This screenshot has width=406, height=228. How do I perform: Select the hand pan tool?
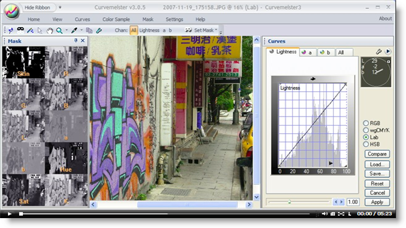(49, 30)
